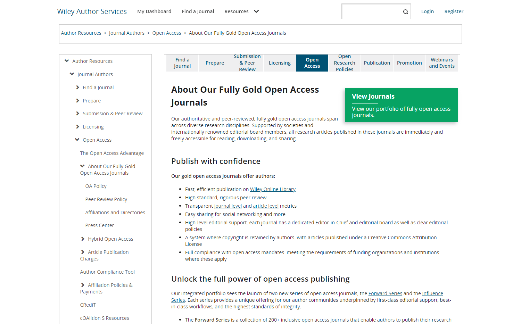Image resolution: width=513 pixels, height=324 pixels.
Task: Switch to the Prepare tab
Action: (215, 63)
